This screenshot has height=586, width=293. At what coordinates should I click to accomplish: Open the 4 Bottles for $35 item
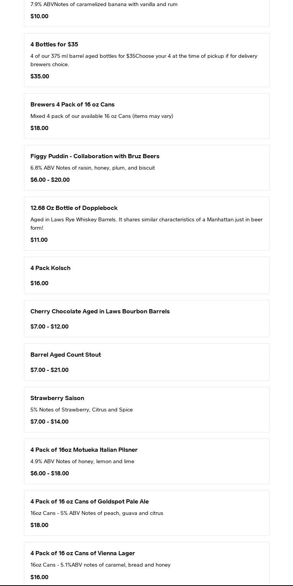point(54,44)
